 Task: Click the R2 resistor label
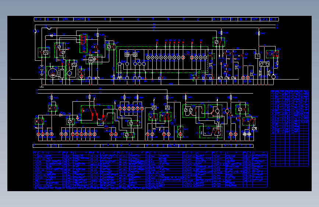[112, 81]
